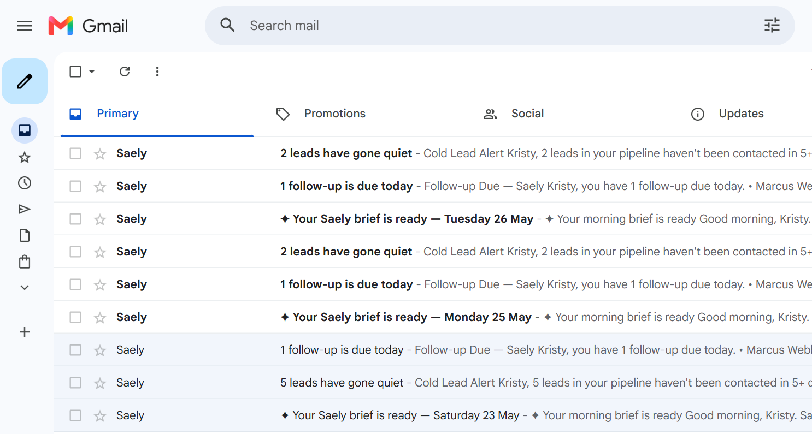Viewport: 812px width, 434px height.
Task: Refresh the inbox
Action: [x=125, y=72]
